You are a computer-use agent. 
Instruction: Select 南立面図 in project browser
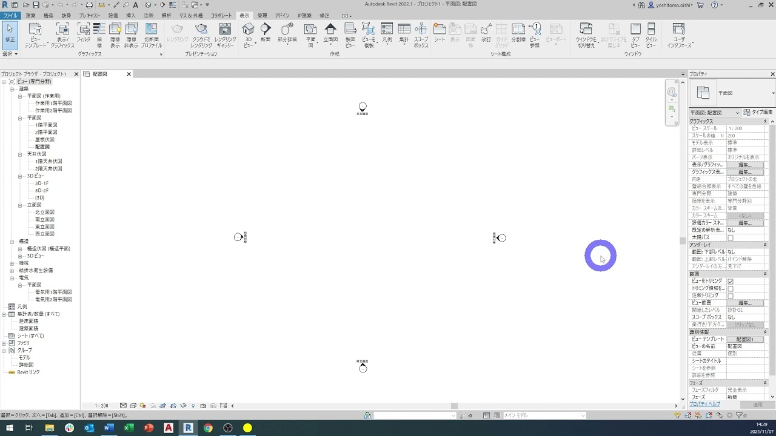click(45, 220)
